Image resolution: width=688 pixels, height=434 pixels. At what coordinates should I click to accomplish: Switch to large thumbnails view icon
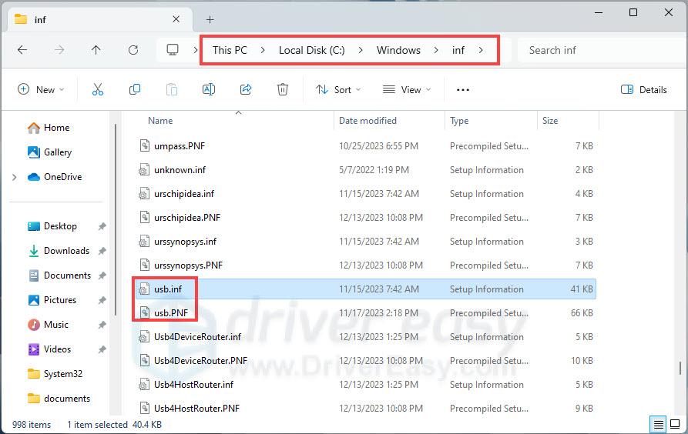coord(676,424)
